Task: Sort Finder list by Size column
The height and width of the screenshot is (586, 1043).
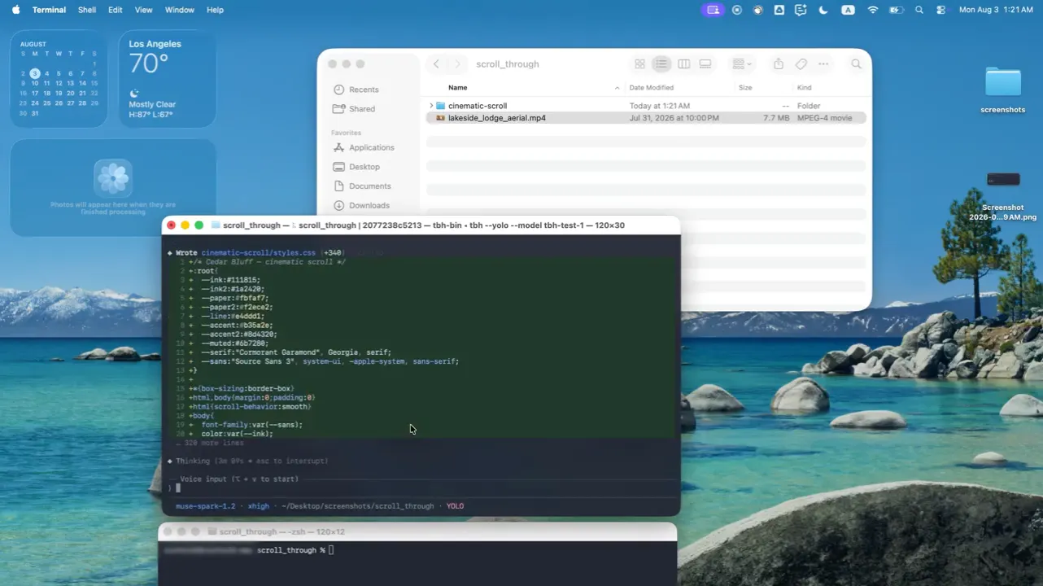Action: [745, 88]
